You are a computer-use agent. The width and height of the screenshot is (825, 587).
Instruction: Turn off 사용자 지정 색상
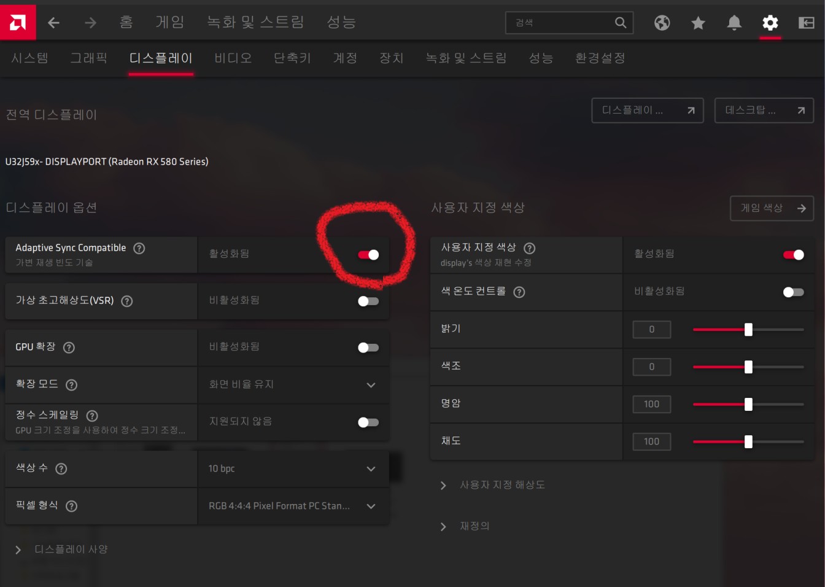pos(792,254)
